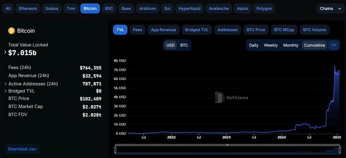Click the Bridged TVL value $0
Screen dimensions: 346x158
[99, 91]
